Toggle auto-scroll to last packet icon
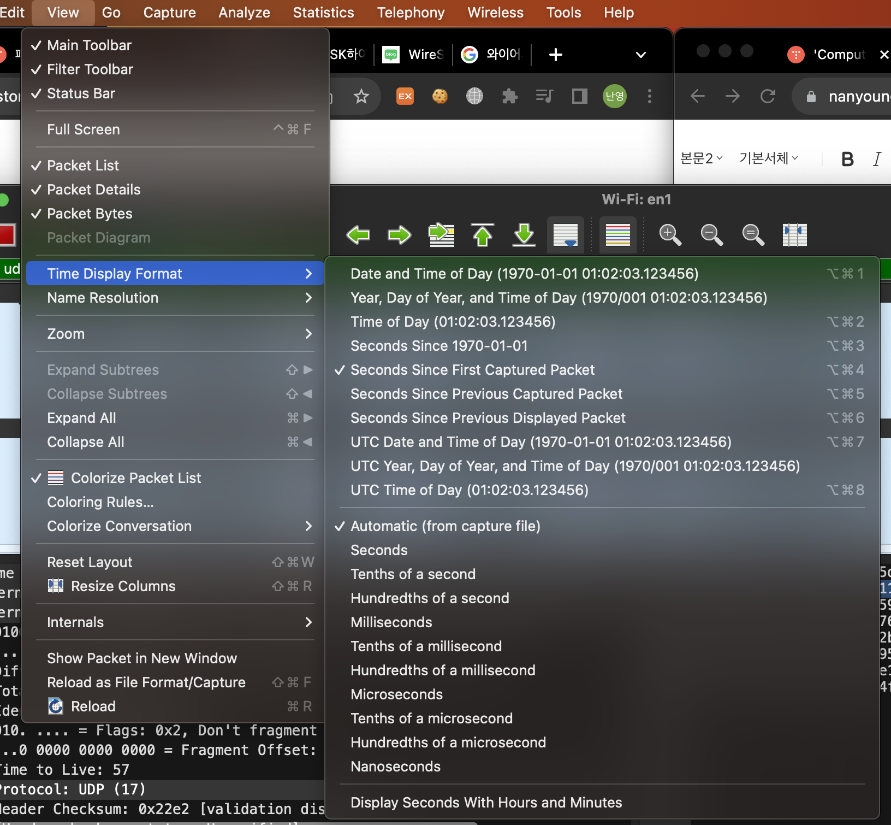The width and height of the screenshot is (891, 825). 566,235
